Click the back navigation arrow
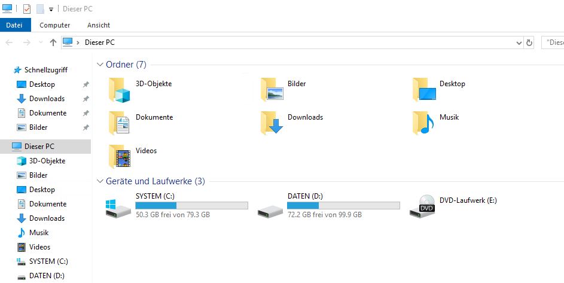564x283 pixels. tap(9, 42)
